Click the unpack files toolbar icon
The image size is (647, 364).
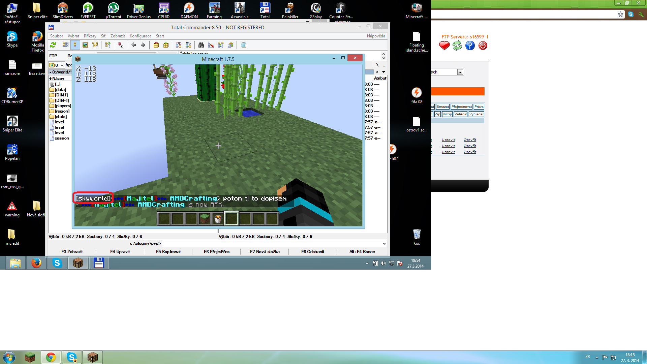coord(166,45)
